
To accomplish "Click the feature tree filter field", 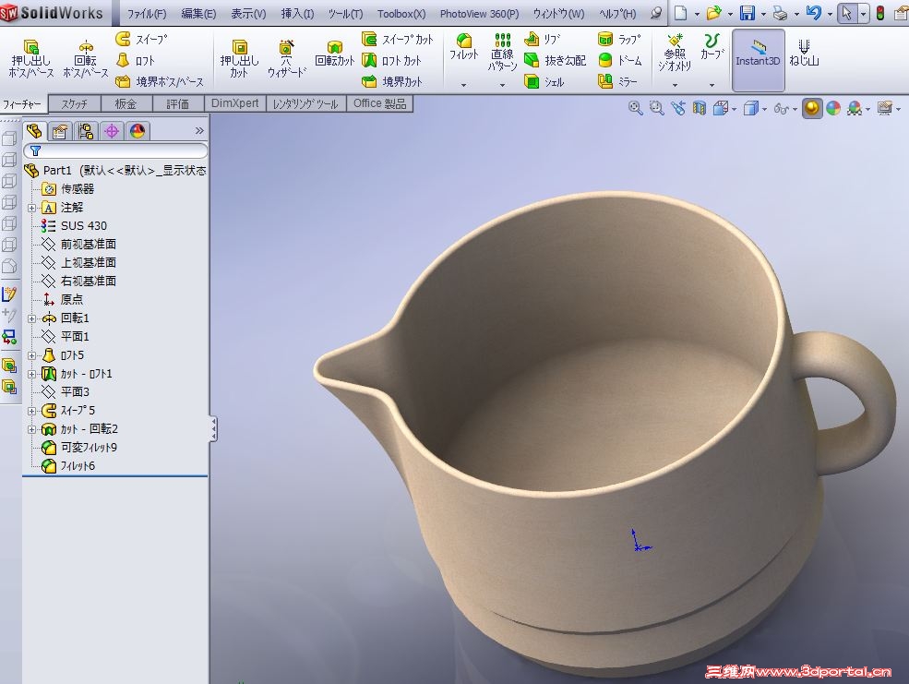I will pyautogui.click(x=115, y=150).
